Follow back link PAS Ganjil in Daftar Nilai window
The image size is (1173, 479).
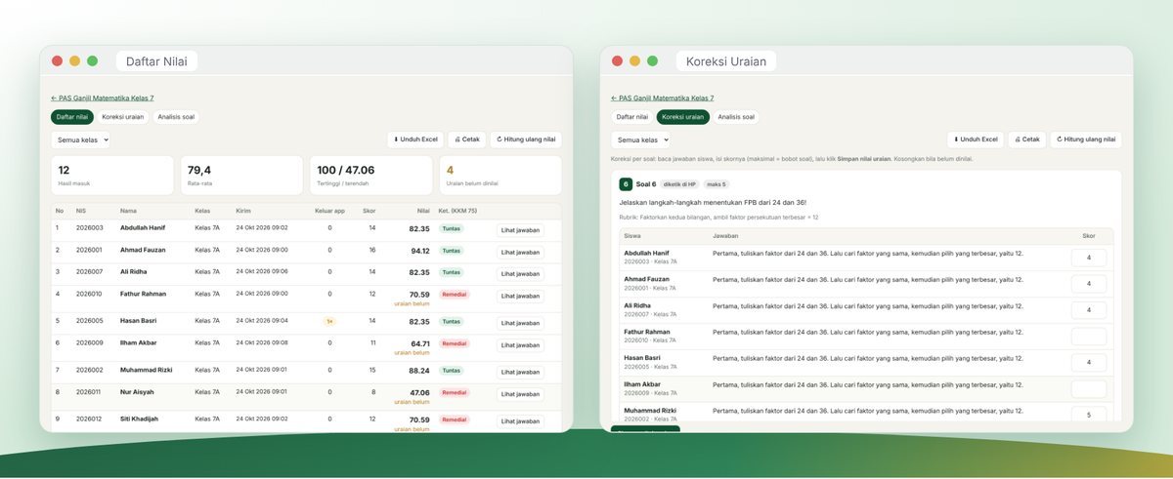103,99
